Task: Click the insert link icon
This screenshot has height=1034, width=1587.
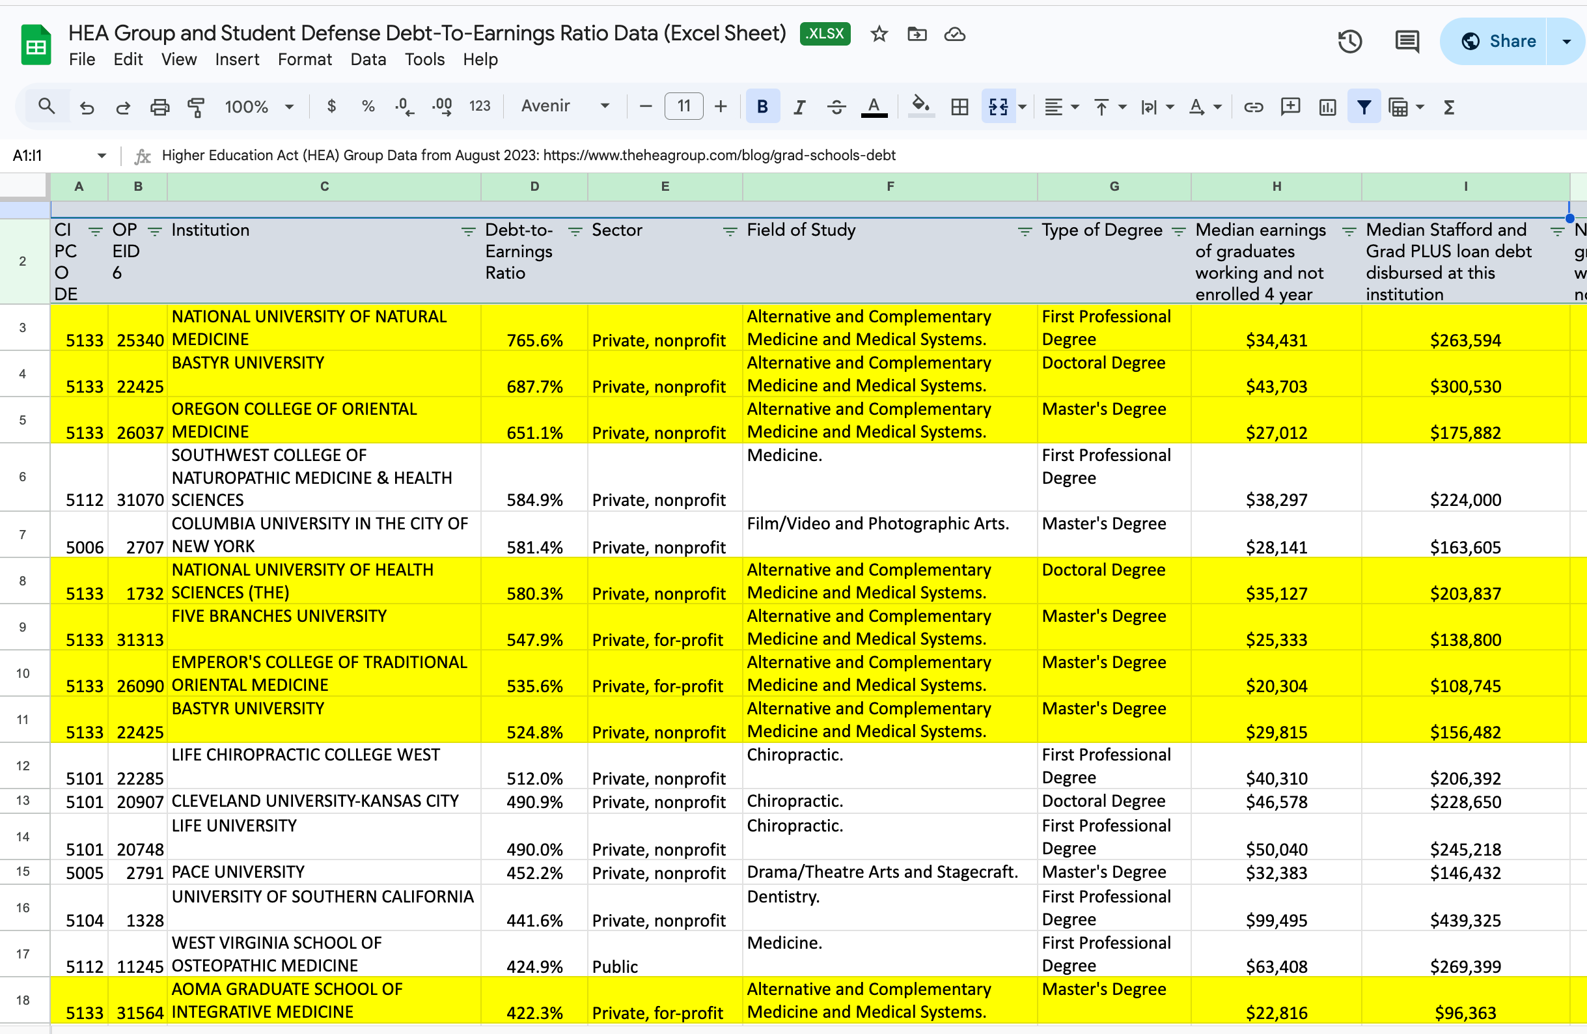Action: click(1253, 107)
